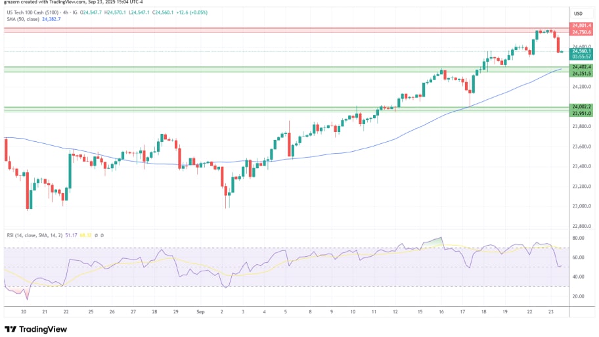Click the 23,951.0 green price label
The width and height of the screenshot is (599, 337).
pos(581,113)
